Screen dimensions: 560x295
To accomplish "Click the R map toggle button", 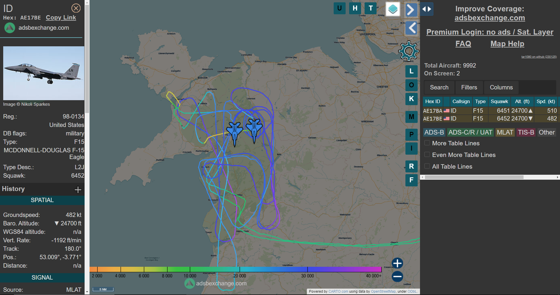I will (411, 166).
